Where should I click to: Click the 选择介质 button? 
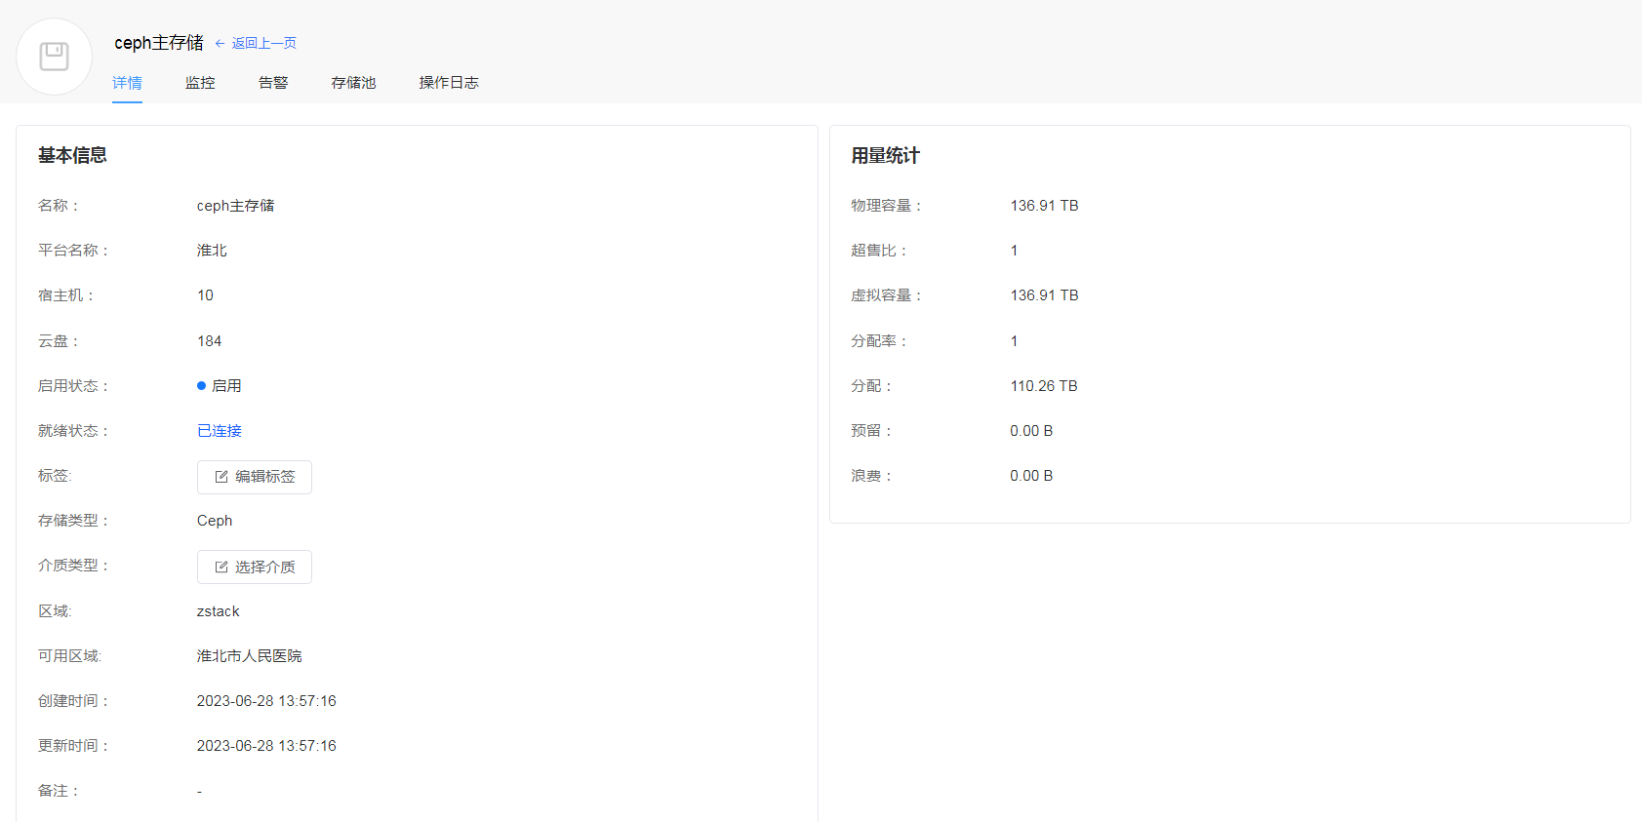255,567
